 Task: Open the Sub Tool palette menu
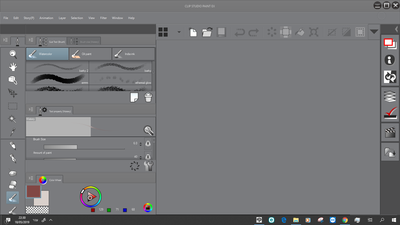(31, 40)
